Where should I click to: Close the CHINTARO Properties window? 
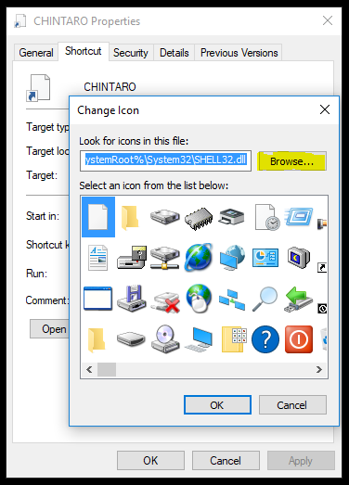pos(328,20)
